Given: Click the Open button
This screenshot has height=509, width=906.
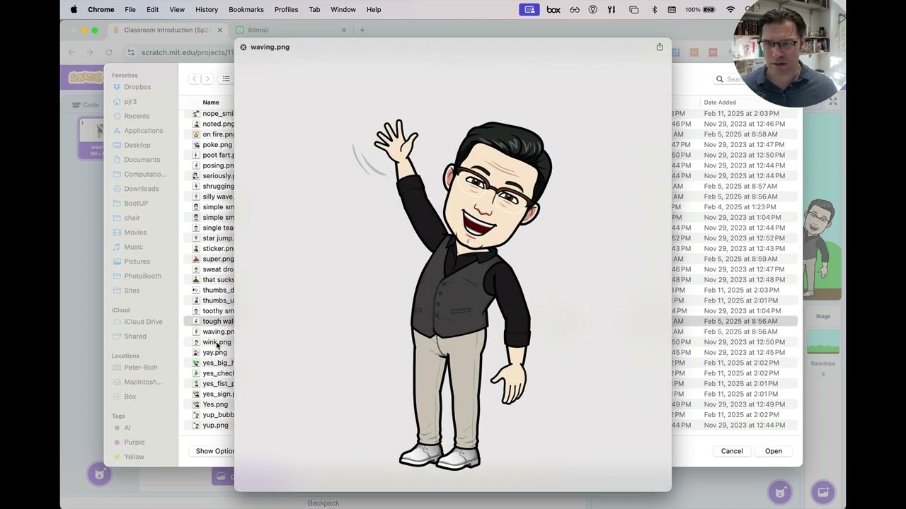Looking at the screenshot, I should coord(773,451).
